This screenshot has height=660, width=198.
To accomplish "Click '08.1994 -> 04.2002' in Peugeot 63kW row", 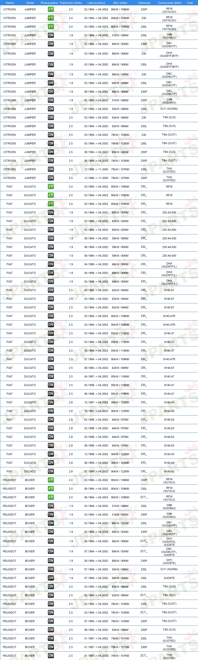I will 96,630.
